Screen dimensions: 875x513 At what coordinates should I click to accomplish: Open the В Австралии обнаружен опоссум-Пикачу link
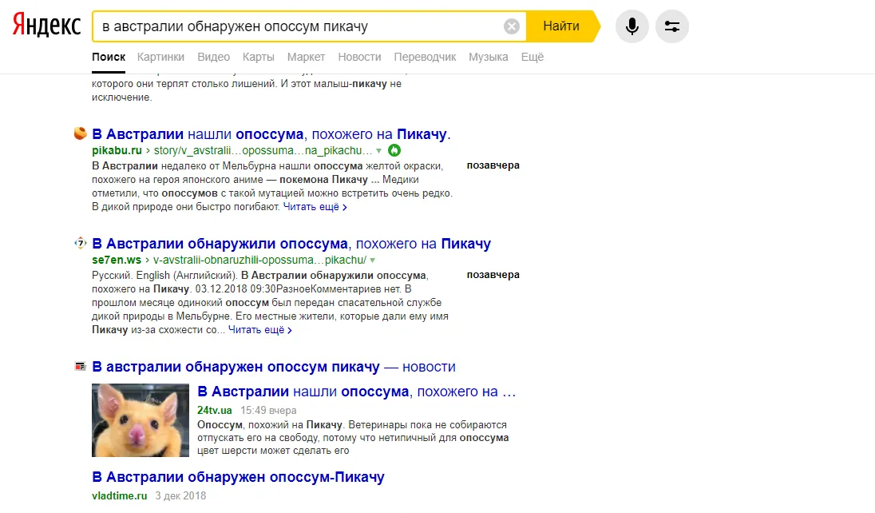coord(238,477)
